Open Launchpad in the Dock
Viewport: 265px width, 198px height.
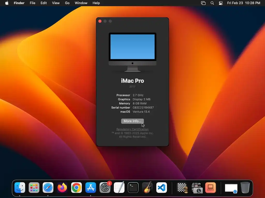pos(34,188)
